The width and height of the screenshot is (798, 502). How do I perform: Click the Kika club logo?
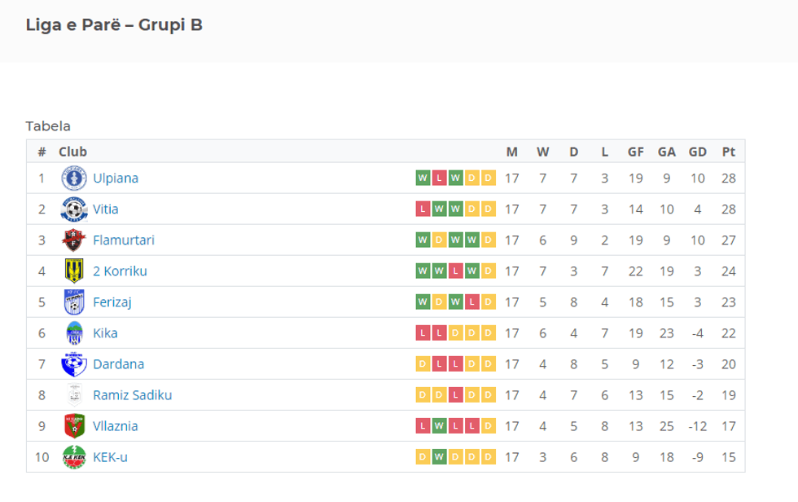click(x=74, y=332)
